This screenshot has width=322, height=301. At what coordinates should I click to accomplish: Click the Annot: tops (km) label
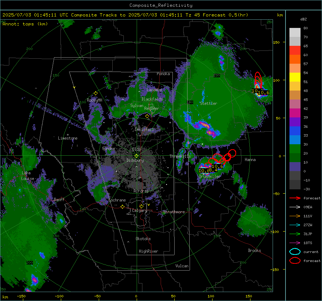click(x=25, y=24)
